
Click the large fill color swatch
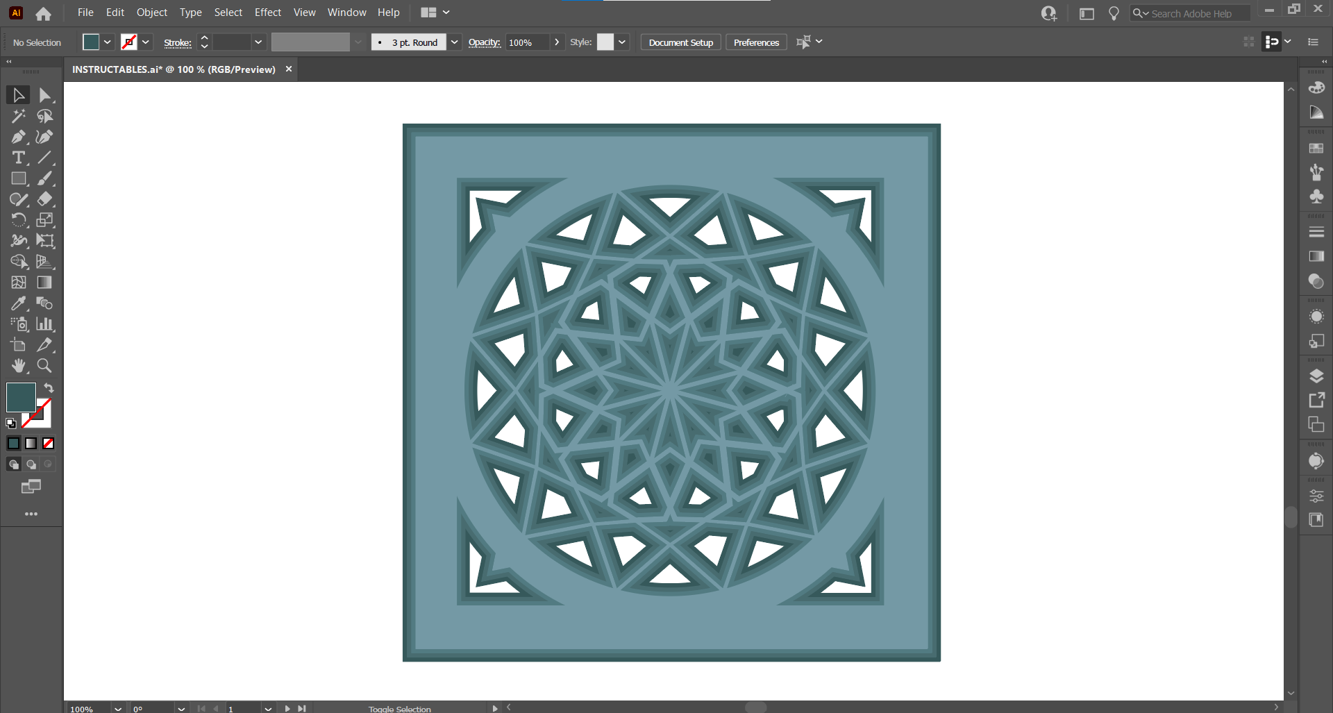(x=21, y=398)
